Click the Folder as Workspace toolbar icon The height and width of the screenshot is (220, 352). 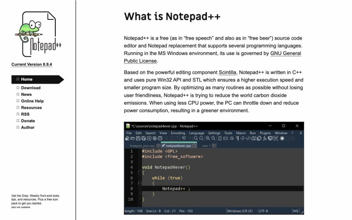click(270, 138)
